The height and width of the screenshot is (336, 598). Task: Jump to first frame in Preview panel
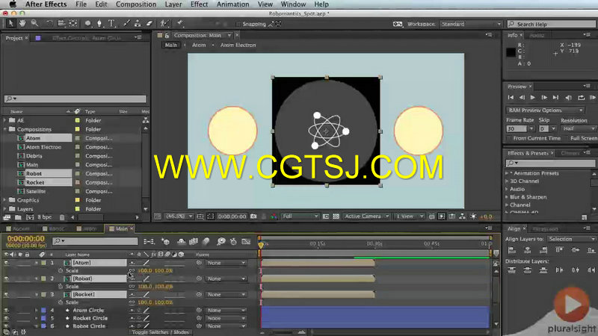pos(511,98)
